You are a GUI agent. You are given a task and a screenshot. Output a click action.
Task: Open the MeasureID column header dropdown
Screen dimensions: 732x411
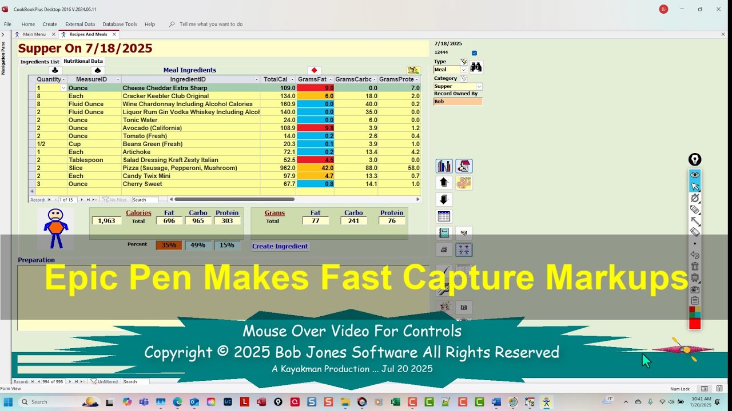pos(118,79)
